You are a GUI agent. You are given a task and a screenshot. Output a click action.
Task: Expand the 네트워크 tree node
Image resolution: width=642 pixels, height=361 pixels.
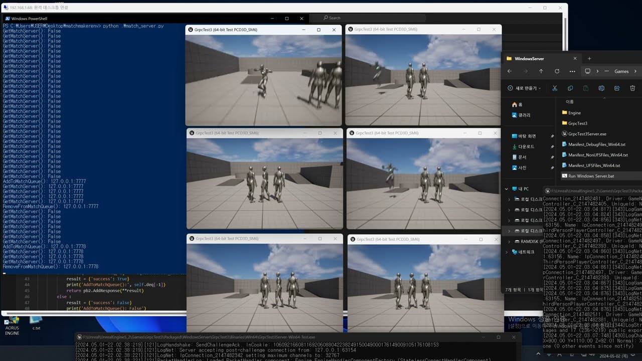tap(507, 252)
